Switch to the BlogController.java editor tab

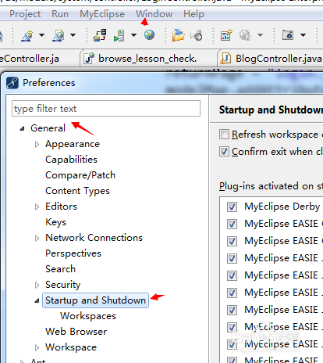pos(271,59)
